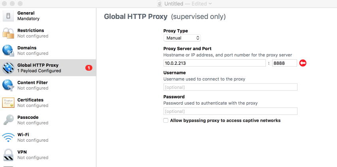Select the Wi-Fi signal icon
This screenshot has width=337, height=167.
click(x=8, y=137)
